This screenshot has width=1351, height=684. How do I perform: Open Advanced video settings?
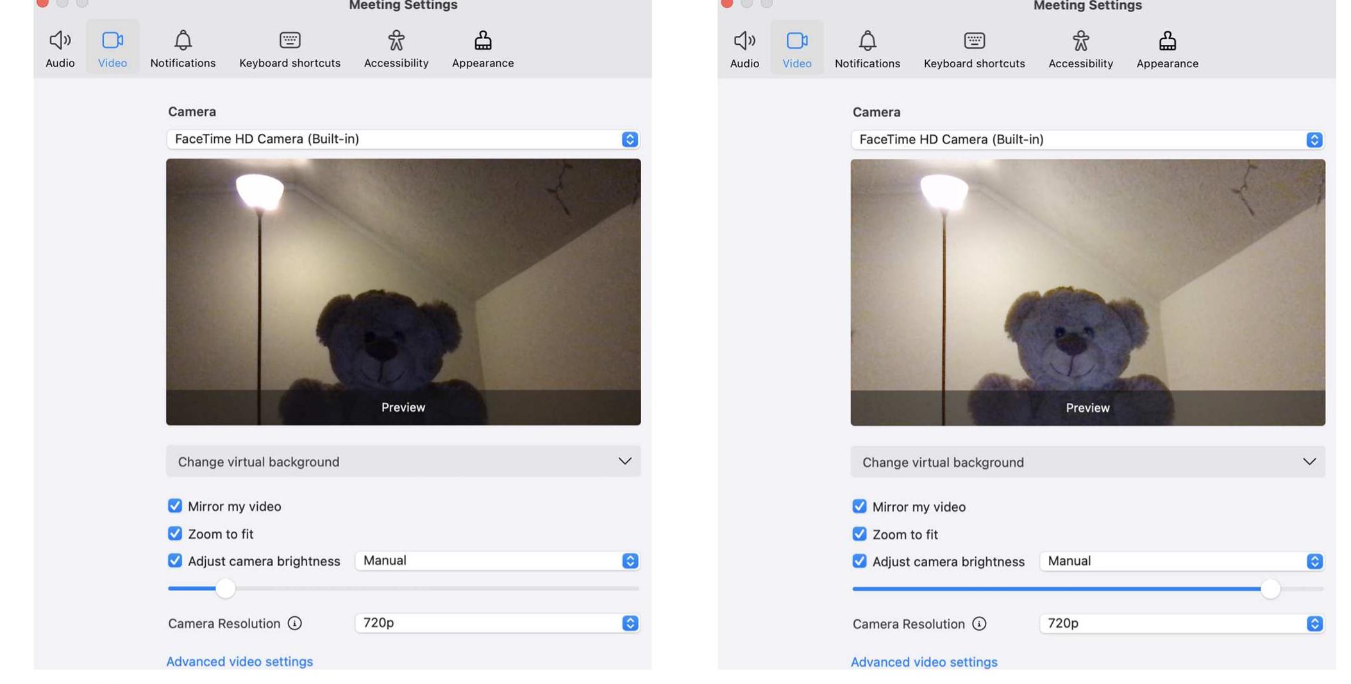tap(239, 661)
